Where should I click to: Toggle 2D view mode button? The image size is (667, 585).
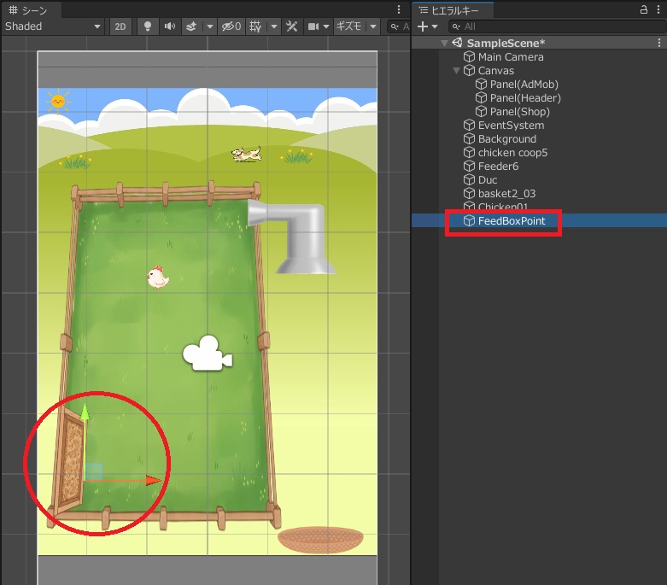(x=120, y=26)
